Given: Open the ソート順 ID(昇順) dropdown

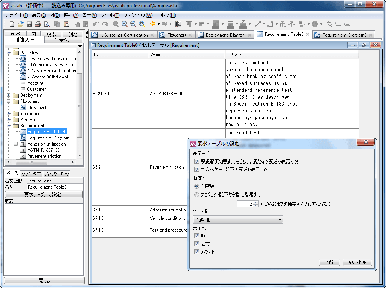Looking at the screenshot, I should (238, 219).
